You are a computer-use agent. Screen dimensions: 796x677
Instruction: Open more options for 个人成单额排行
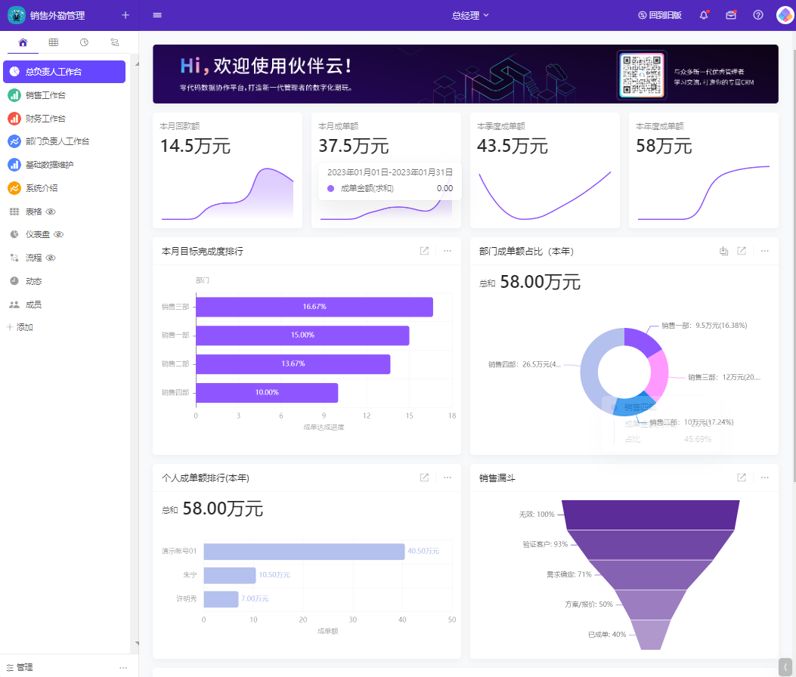pos(447,477)
